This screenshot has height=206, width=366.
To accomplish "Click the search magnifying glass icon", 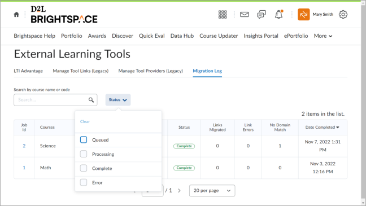I will (91, 100).
